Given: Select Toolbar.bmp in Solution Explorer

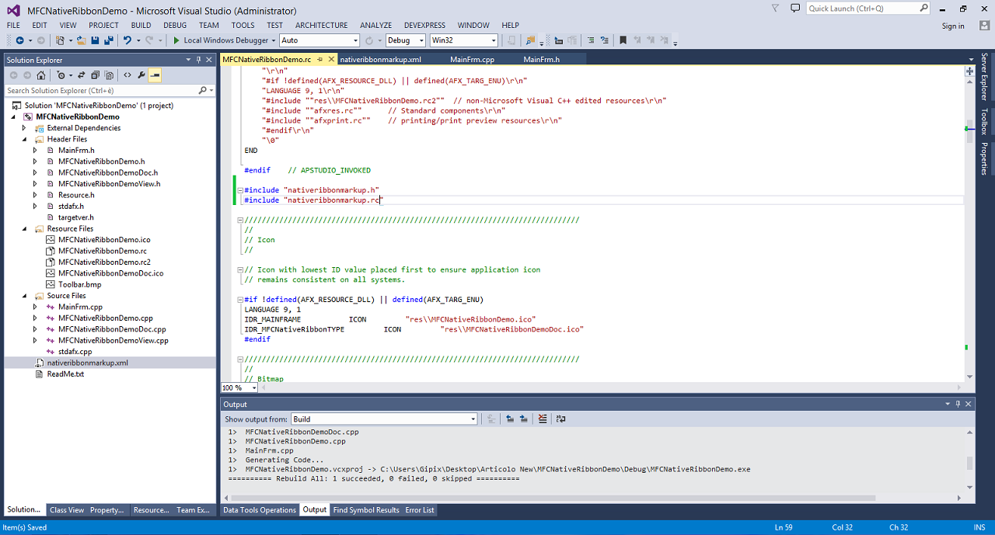Looking at the screenshot, I should 79,284.
